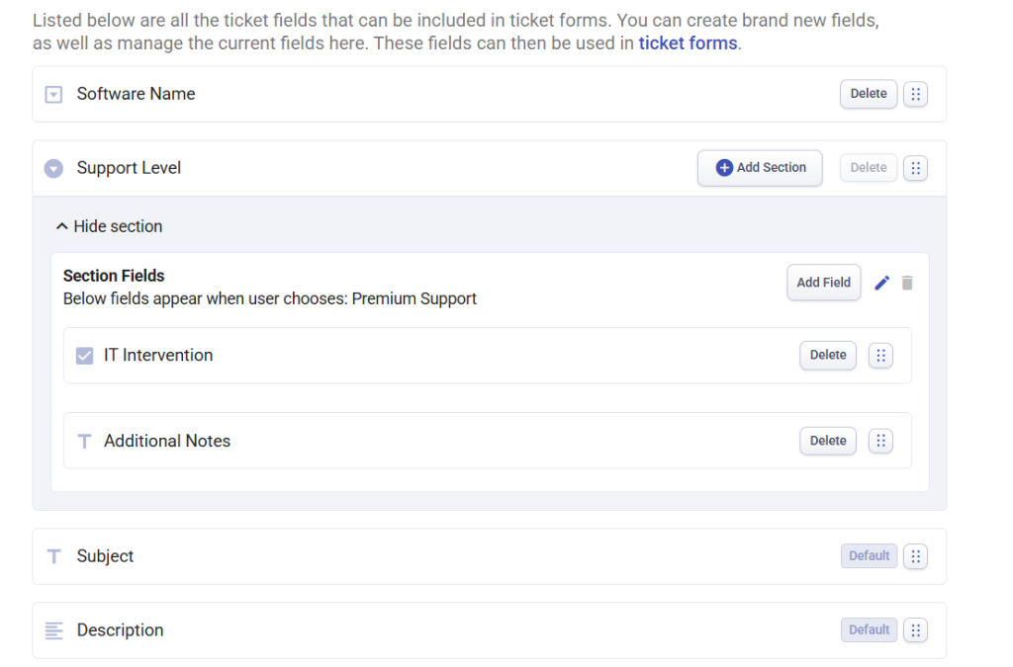The width and height of the screenshot is (1013, 667).
Task: Click the Add Section button
Action: tap(760, 168)
